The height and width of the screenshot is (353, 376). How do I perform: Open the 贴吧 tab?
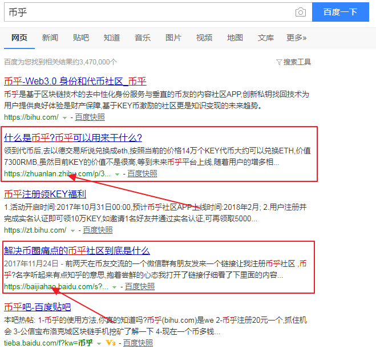click(81, 38)
